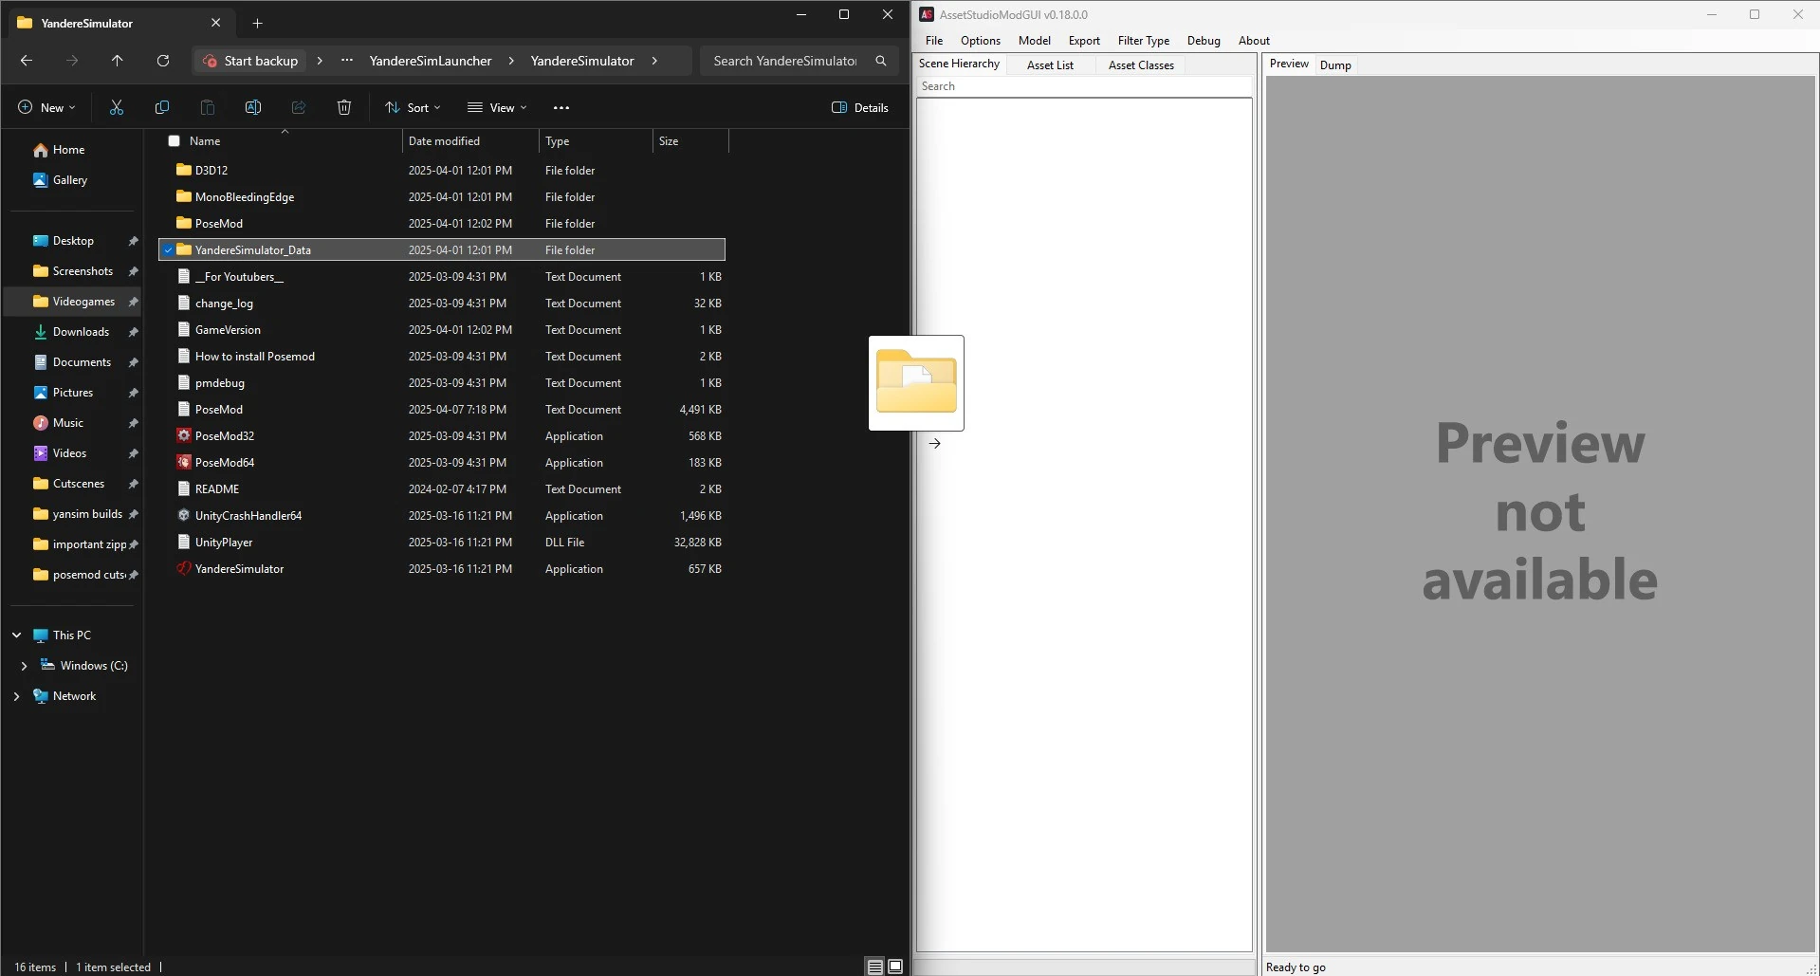The image size is (1820, 976).
Task: Open the View dropdown
Action: (x=497, y=108)
